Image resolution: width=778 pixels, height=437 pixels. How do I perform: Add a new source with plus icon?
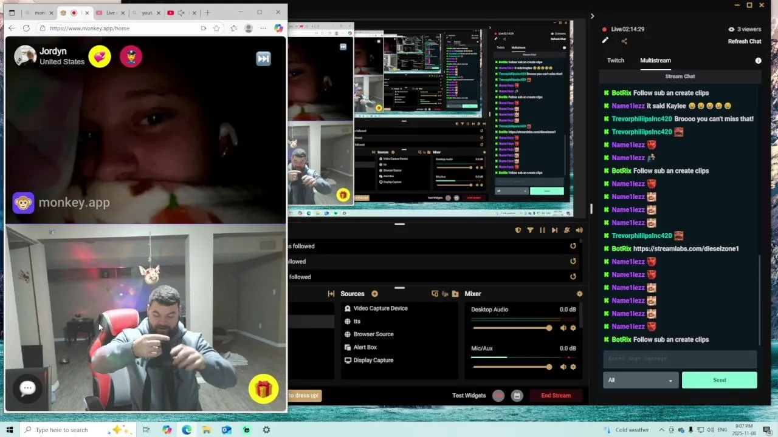pos(374,294)
